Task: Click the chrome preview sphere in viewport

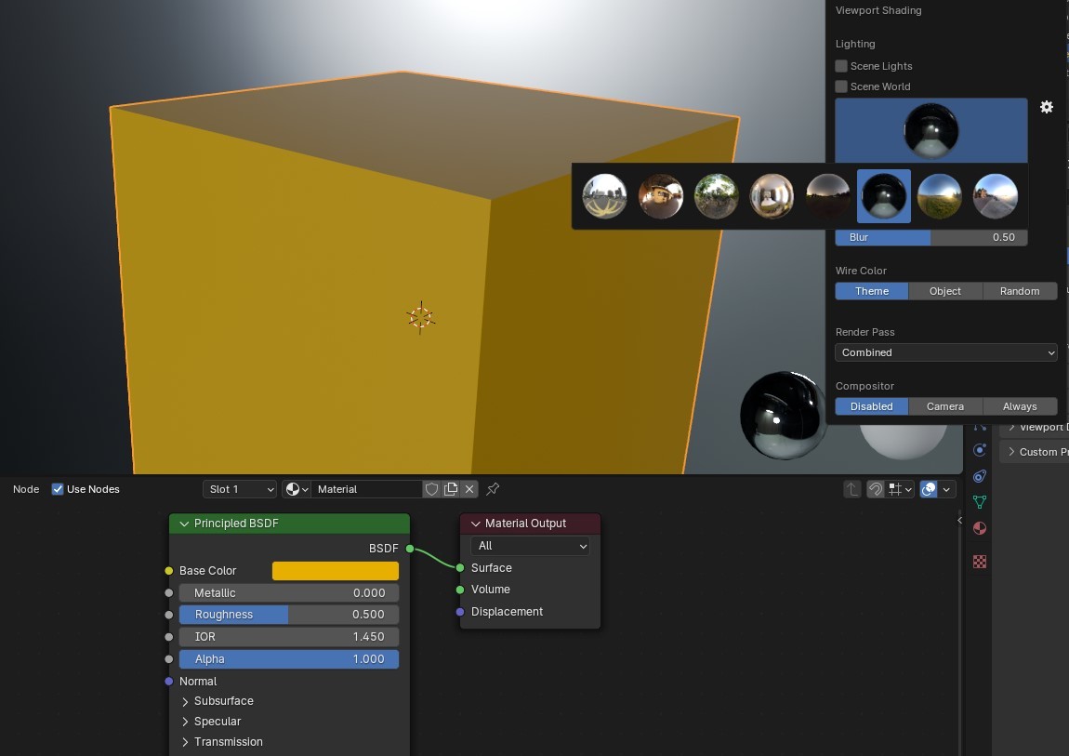Action: (782, 415)
